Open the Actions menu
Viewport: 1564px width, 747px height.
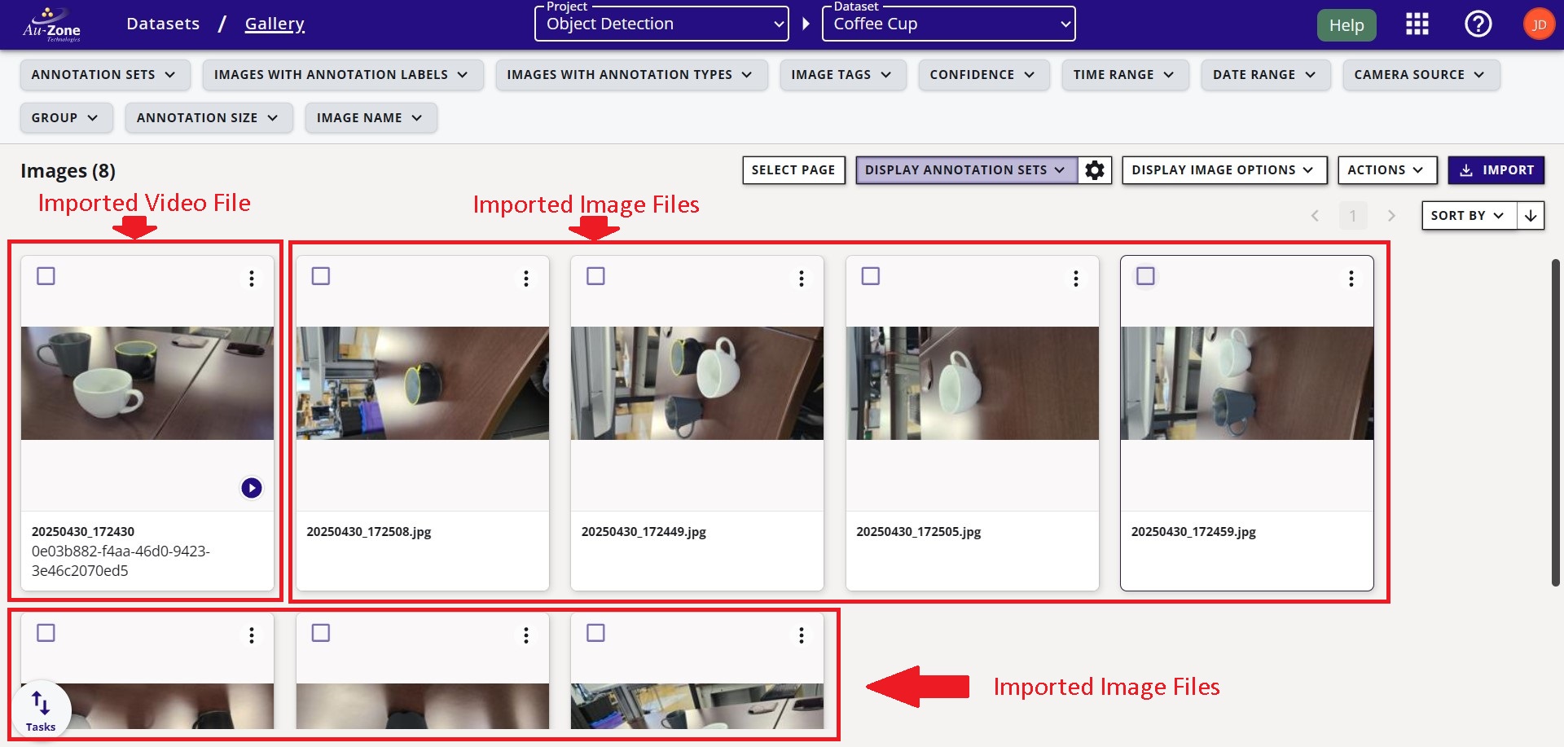(x=1386, y=170)
